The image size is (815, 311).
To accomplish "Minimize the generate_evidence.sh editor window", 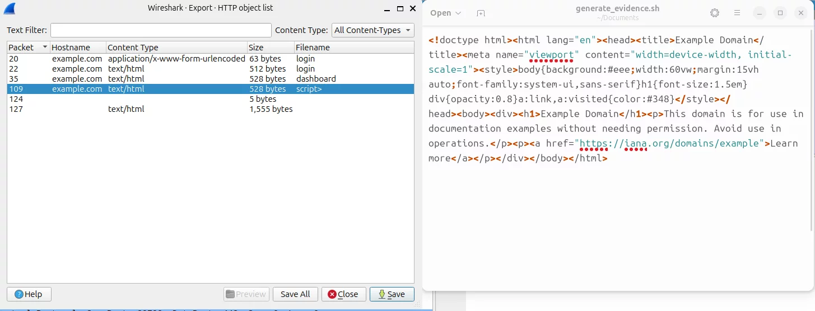I will coord(759,13).
